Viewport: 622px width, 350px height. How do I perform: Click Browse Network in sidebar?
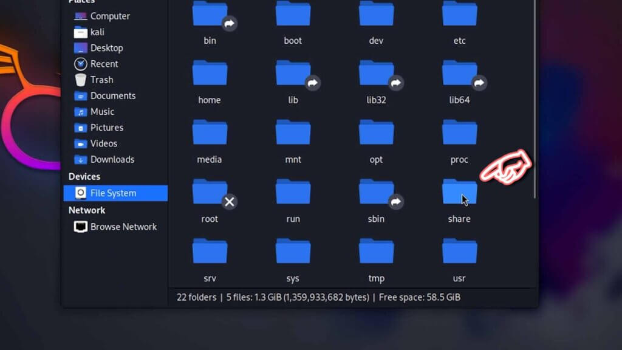[x=115, y=227]
